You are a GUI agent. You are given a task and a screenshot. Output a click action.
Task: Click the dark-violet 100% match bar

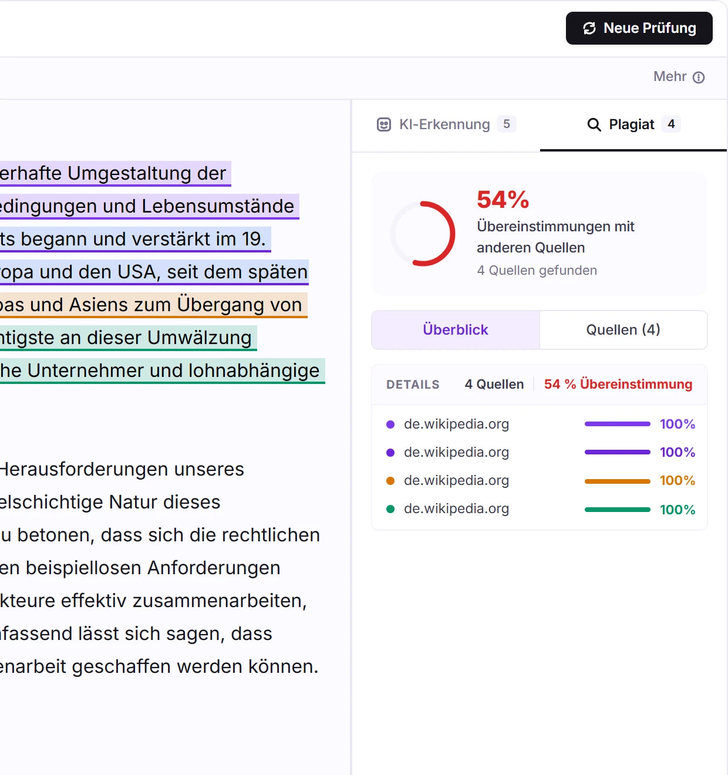point(618,452)
